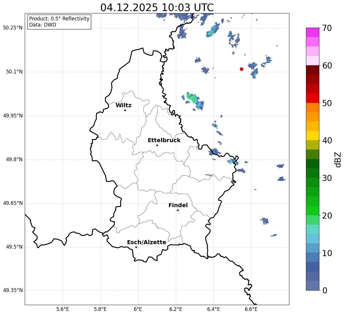Select the Findel station label
This screenshot has width=345, height=315.
(178, 205)
